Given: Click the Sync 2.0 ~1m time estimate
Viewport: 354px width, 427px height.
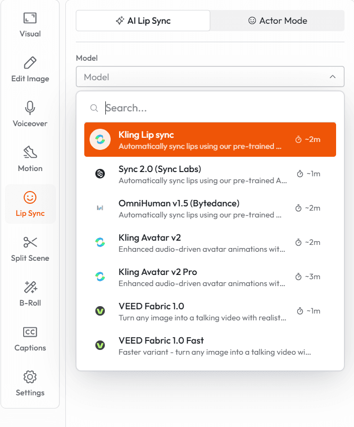Looking at the screenshot, I should pyautogui.click(x=313, y=174).
